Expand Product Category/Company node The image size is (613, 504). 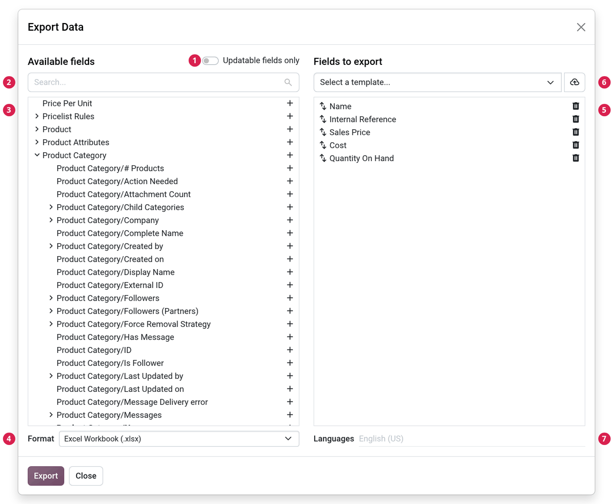coord(51,220)
